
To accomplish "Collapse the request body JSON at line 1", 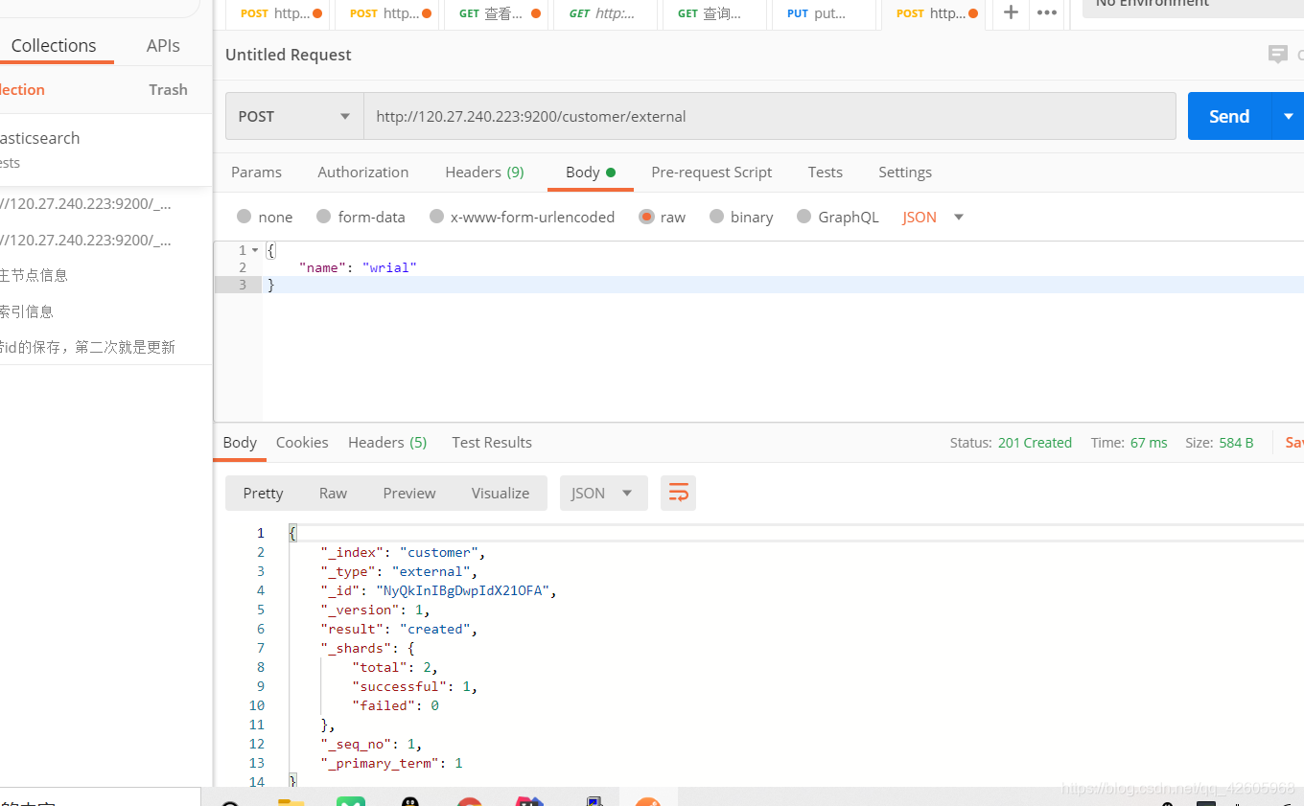I will (x=255, y=250).
